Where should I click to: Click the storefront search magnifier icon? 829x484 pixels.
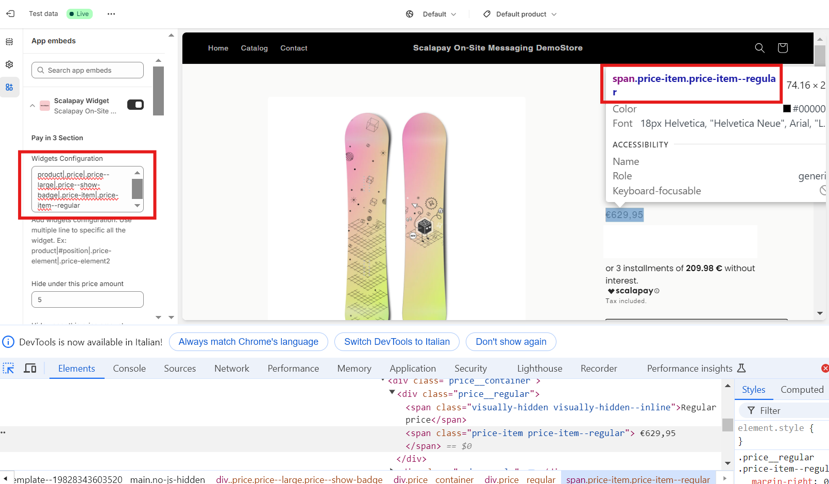click(759, 48)
